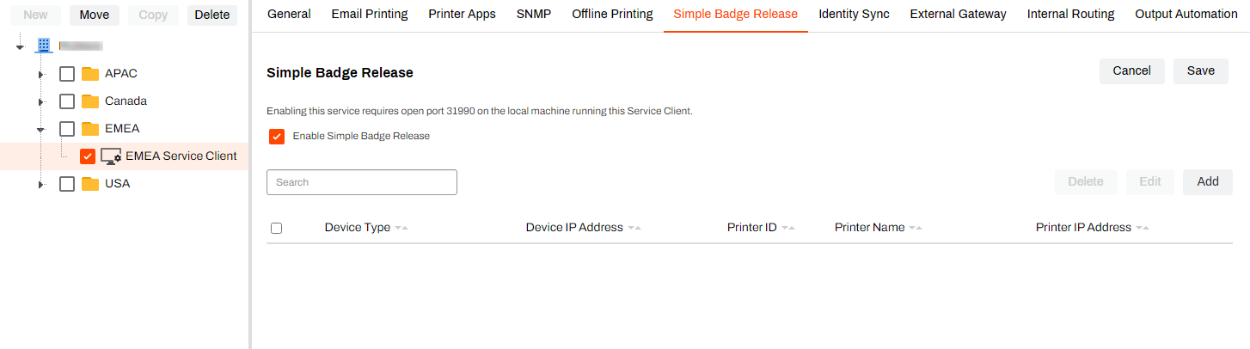
Task: Check the USA folder checkbox
Action: pos(67,184)
